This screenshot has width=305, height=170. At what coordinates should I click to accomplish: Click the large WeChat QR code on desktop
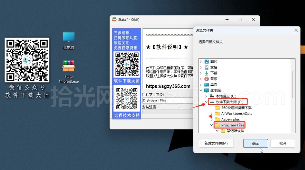(x=27, y=60)
